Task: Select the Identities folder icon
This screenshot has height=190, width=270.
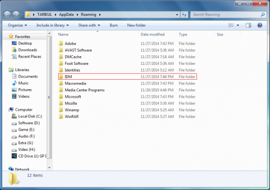Action: (x=61, y=70)
